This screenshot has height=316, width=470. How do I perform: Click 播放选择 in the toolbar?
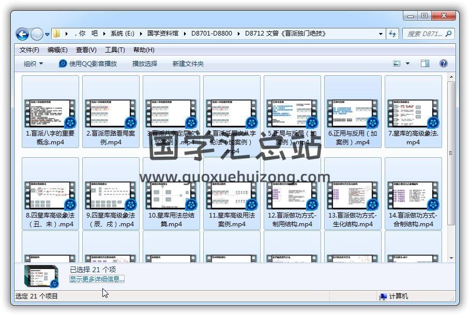[x=145, y=64]
